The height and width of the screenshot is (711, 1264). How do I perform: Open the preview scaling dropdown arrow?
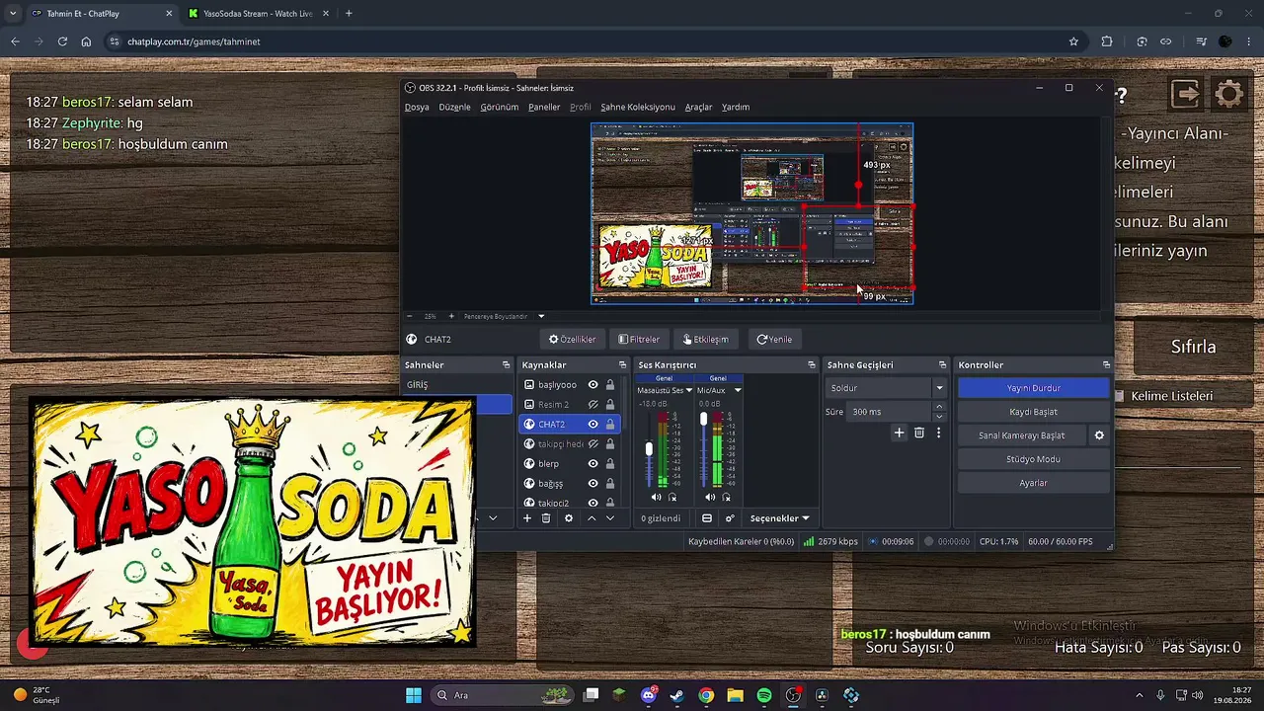coord(541,316)
